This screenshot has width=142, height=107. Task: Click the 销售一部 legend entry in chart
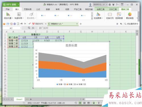(61, 84)
